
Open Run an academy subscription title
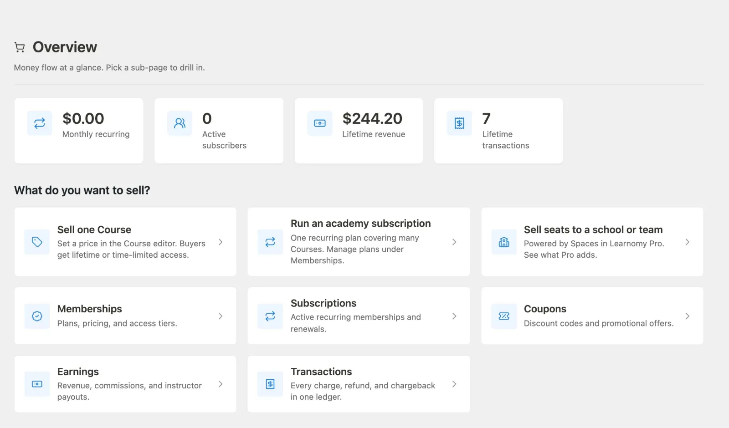click(x=361, y=224)
